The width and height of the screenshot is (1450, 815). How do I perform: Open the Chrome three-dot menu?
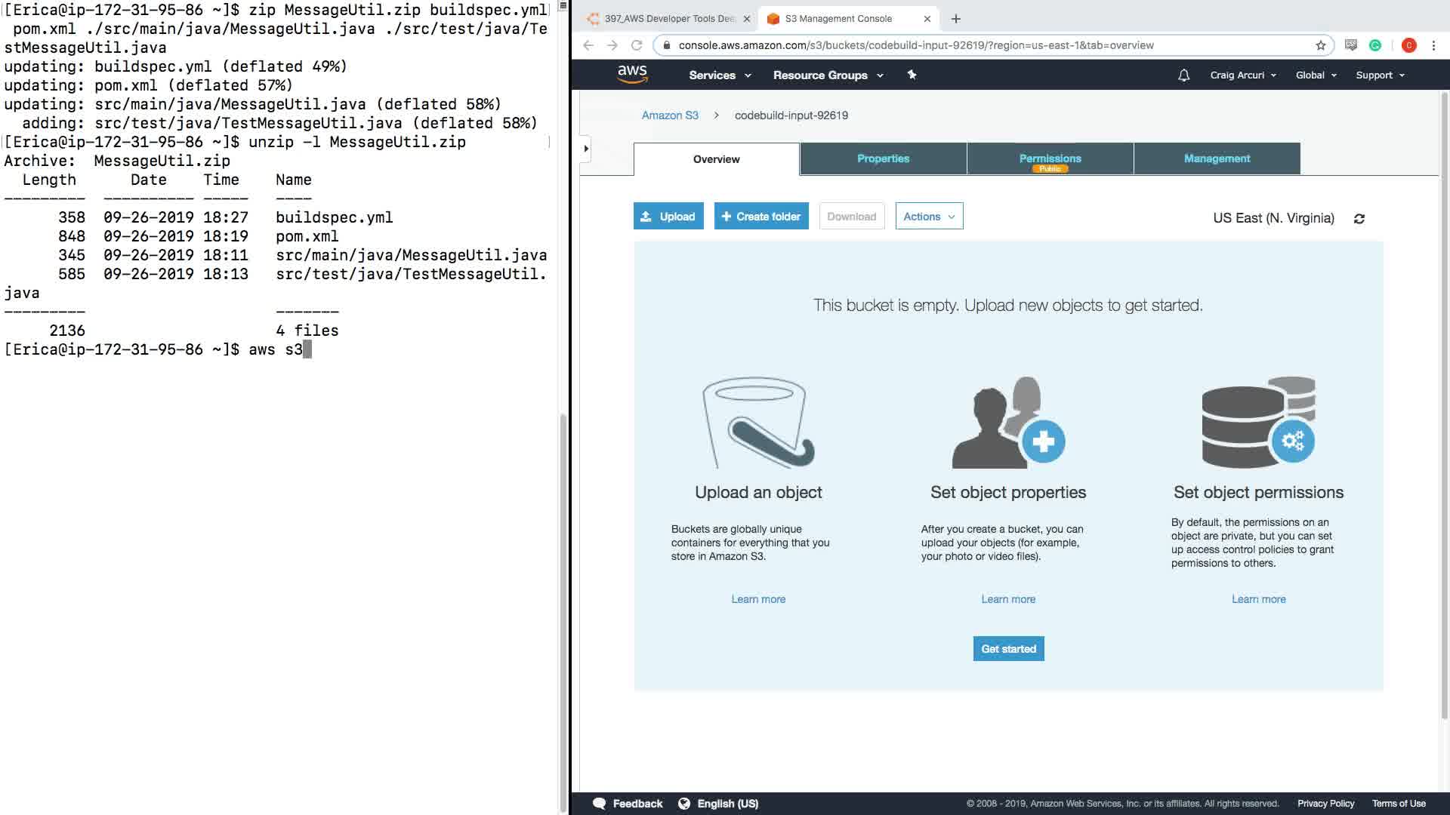coord(1433,45)
